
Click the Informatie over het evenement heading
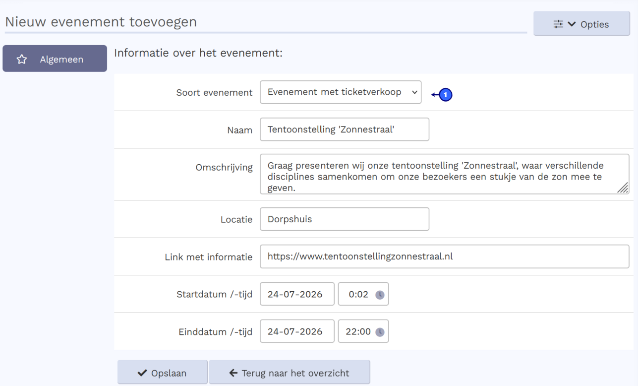[198, 53]
